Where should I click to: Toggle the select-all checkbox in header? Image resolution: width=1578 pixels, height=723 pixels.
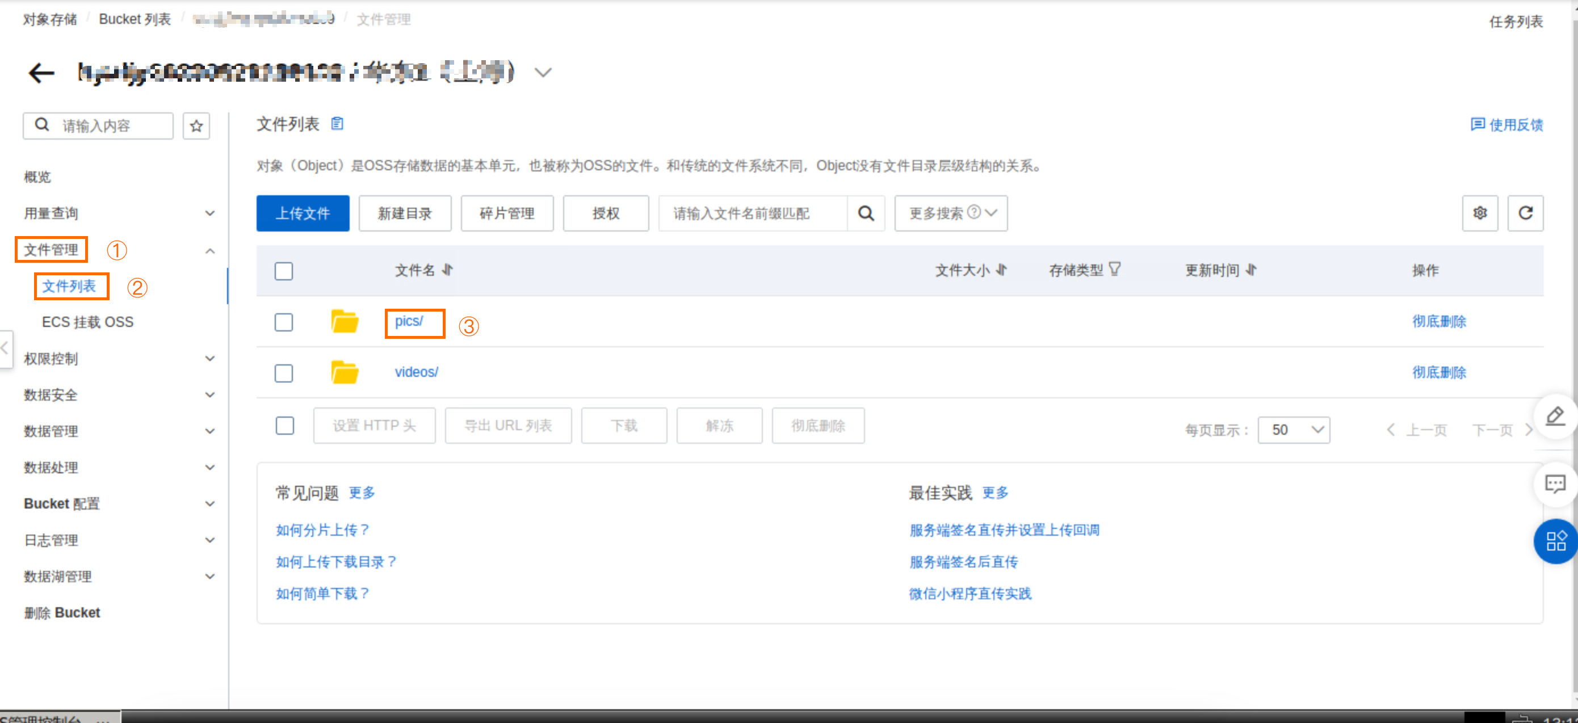[x=284, y=271]
